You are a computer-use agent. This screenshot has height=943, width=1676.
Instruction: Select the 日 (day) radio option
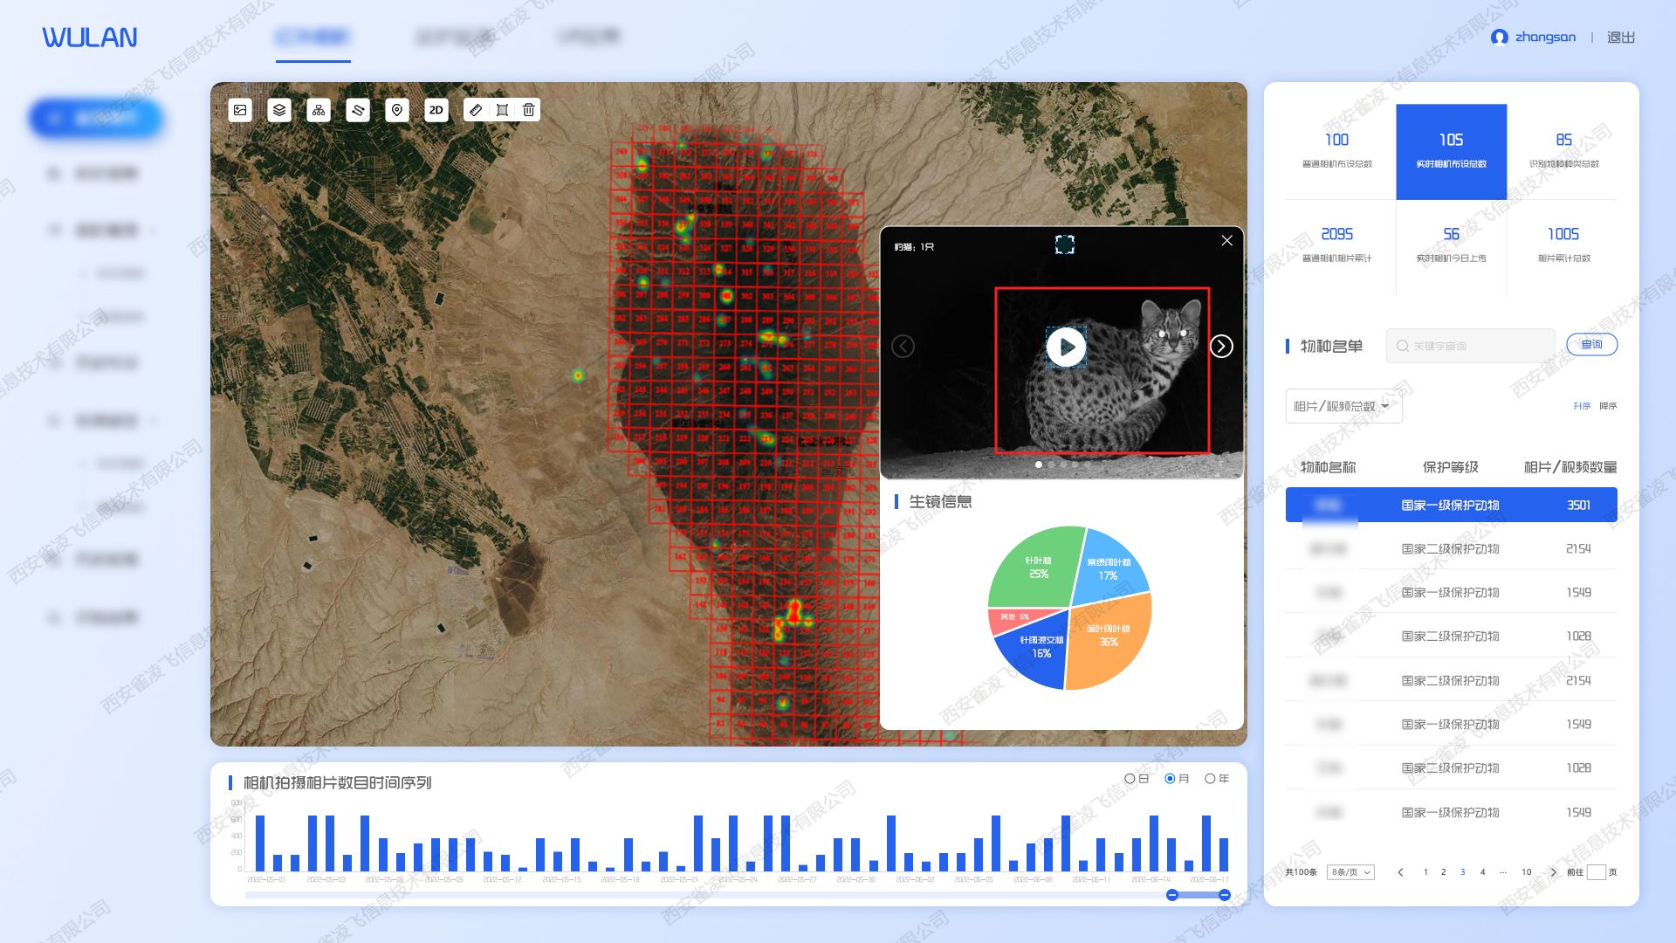point(1130,779)
